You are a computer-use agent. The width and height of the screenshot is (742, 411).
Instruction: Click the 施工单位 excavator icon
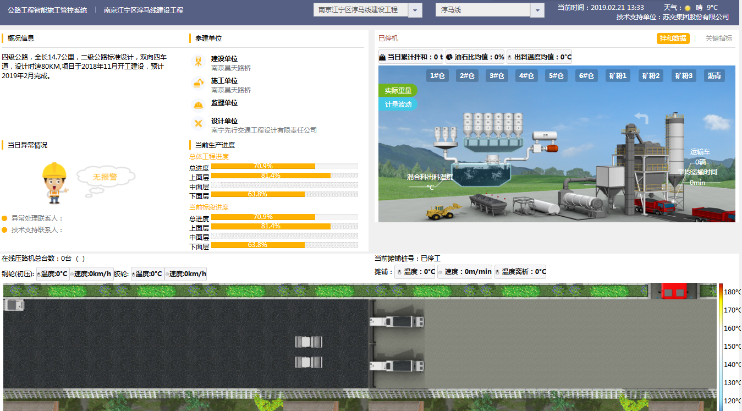point(198,84)
